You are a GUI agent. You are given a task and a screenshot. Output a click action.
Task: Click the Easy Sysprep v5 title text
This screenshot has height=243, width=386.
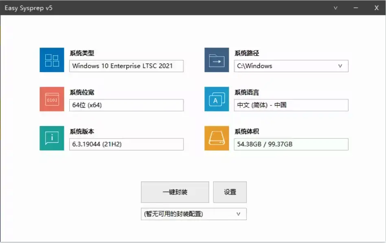[29, 8]
